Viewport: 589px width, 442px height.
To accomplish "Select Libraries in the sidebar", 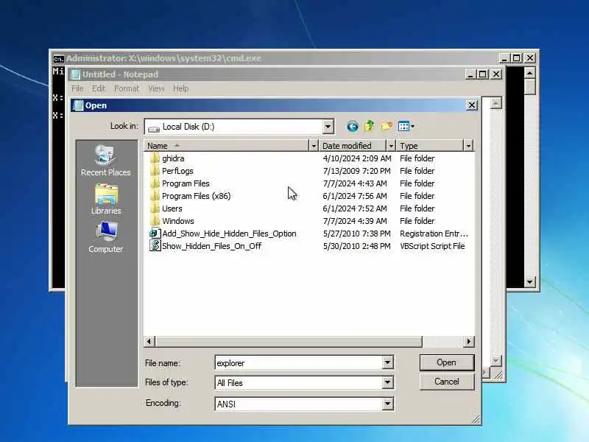I will 106,199.
